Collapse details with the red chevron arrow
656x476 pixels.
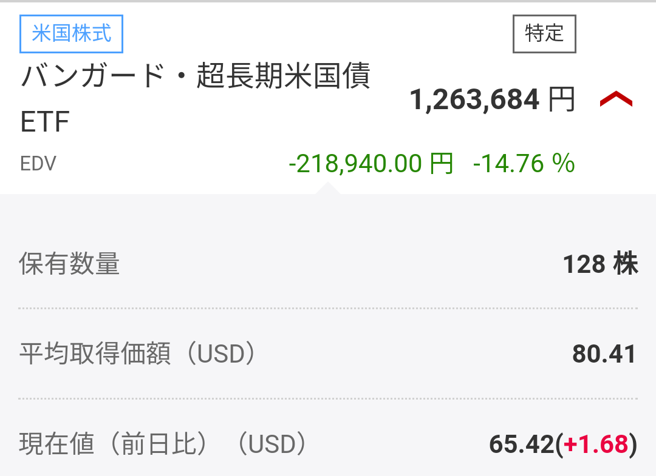point(616,99)
